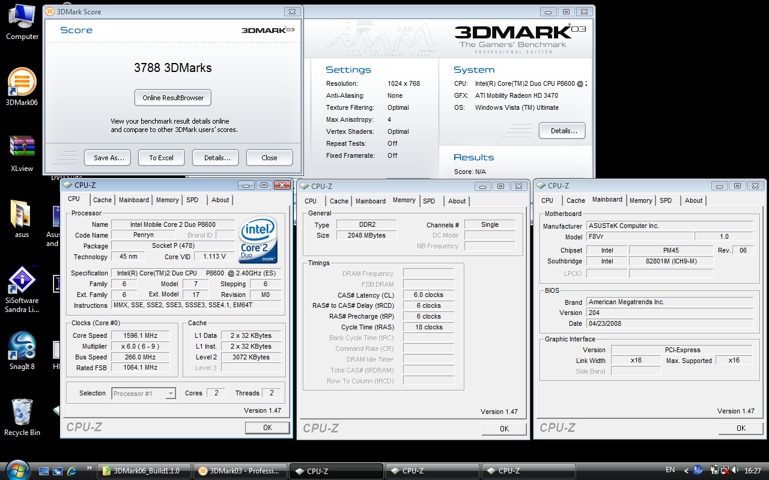The image size is (769, 480).
Task: Click the "04/23/2008" BIOS date value
Action: (x=670, y=323)
